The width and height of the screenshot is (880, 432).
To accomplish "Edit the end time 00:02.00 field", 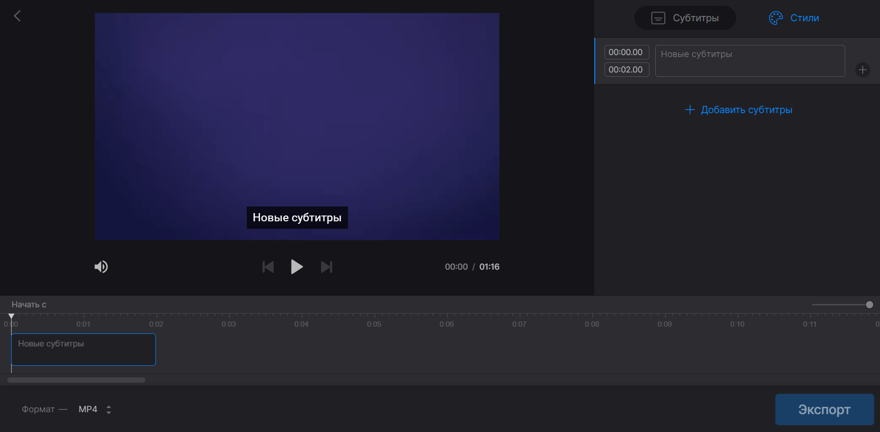I will click(626, 70).
